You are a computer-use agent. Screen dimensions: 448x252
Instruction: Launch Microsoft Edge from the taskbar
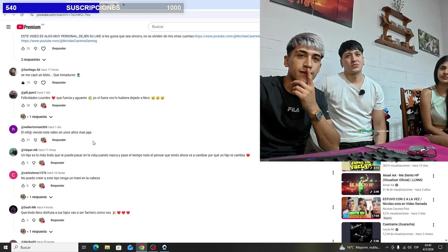pyautogui.click(x=96, y=247)
